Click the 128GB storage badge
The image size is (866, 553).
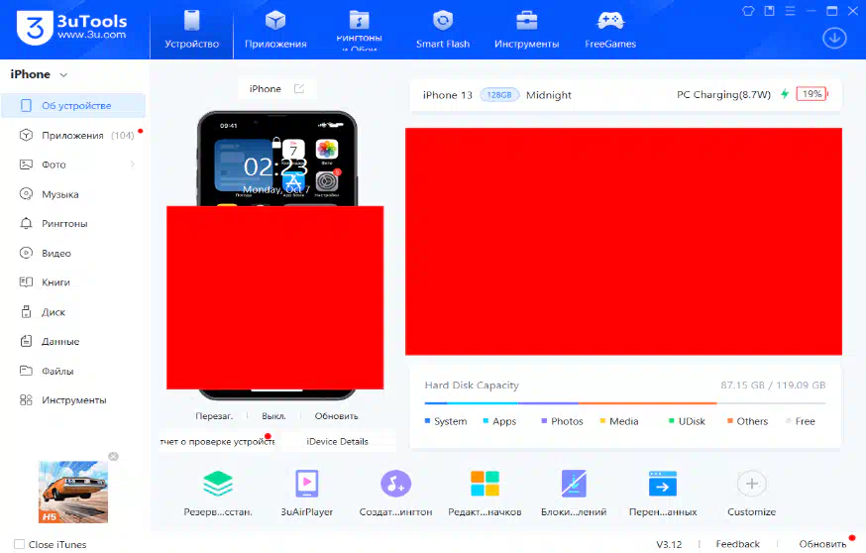pyautogui.click(x=499, y=95)
